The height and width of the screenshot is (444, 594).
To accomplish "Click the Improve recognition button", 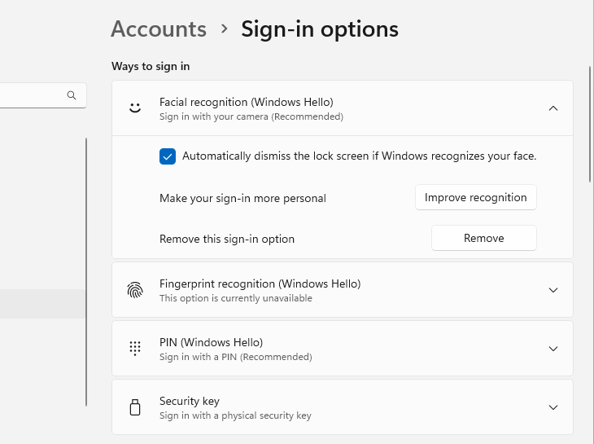I will pyautogui.click(x=476, y=197).
